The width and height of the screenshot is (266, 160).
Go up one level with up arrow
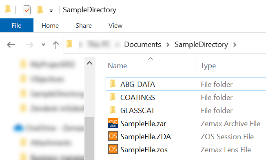[56, 45]
